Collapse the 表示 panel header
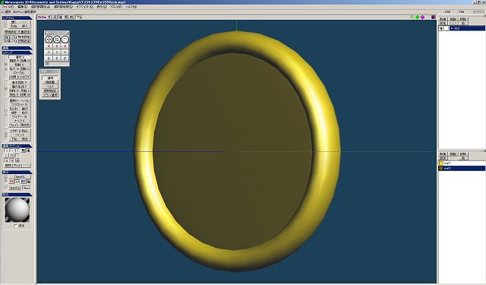Image resolution: width=486 pixels, height=285 pixels. pos(17,172)
